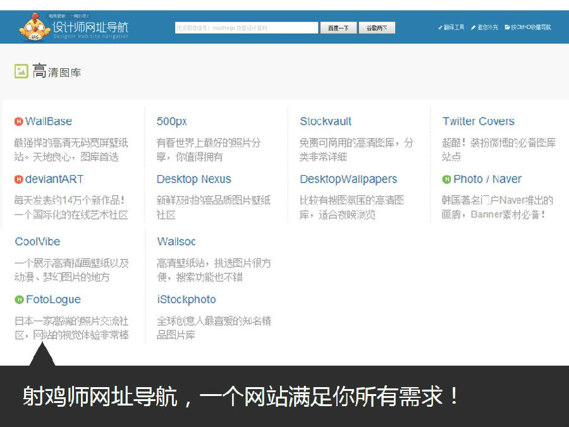Click the green N badge beside Photo / Naver
569x427 pixels.
point(446,179)
